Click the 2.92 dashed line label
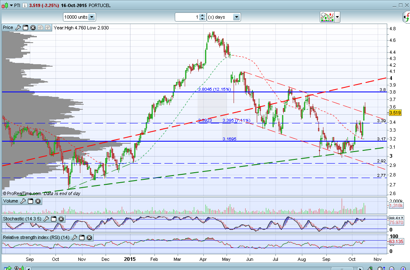Image resolution: width=410 pixels, height=270 pixels. [381, 161]
